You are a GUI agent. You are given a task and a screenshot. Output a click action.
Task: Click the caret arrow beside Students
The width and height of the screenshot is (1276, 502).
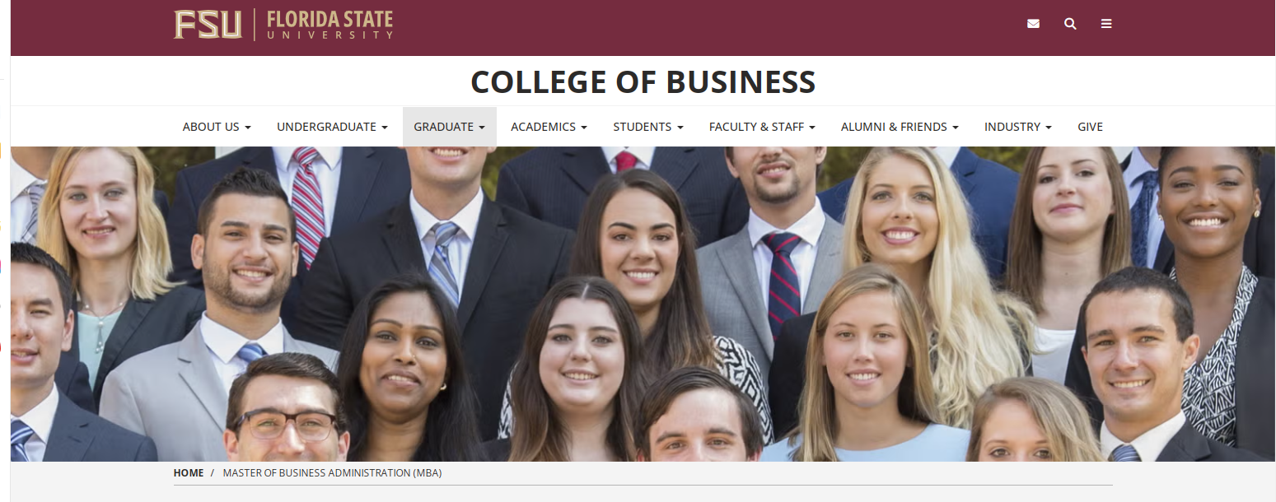680,128
